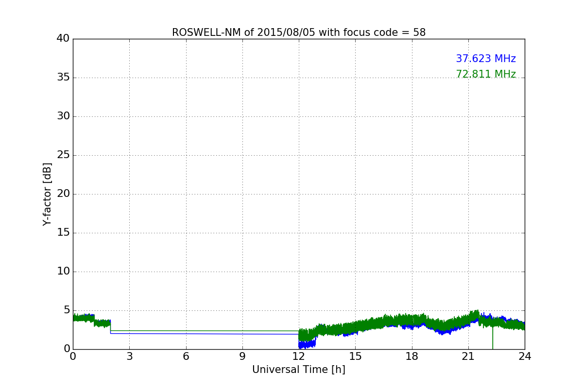Click the Universal Time [h] axis label
This screenshot has height=388, width=583.
[x=299, y=370]
